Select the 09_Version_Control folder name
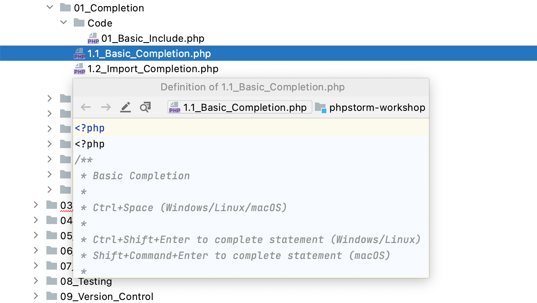537x303 pixels. pos(107,297)
